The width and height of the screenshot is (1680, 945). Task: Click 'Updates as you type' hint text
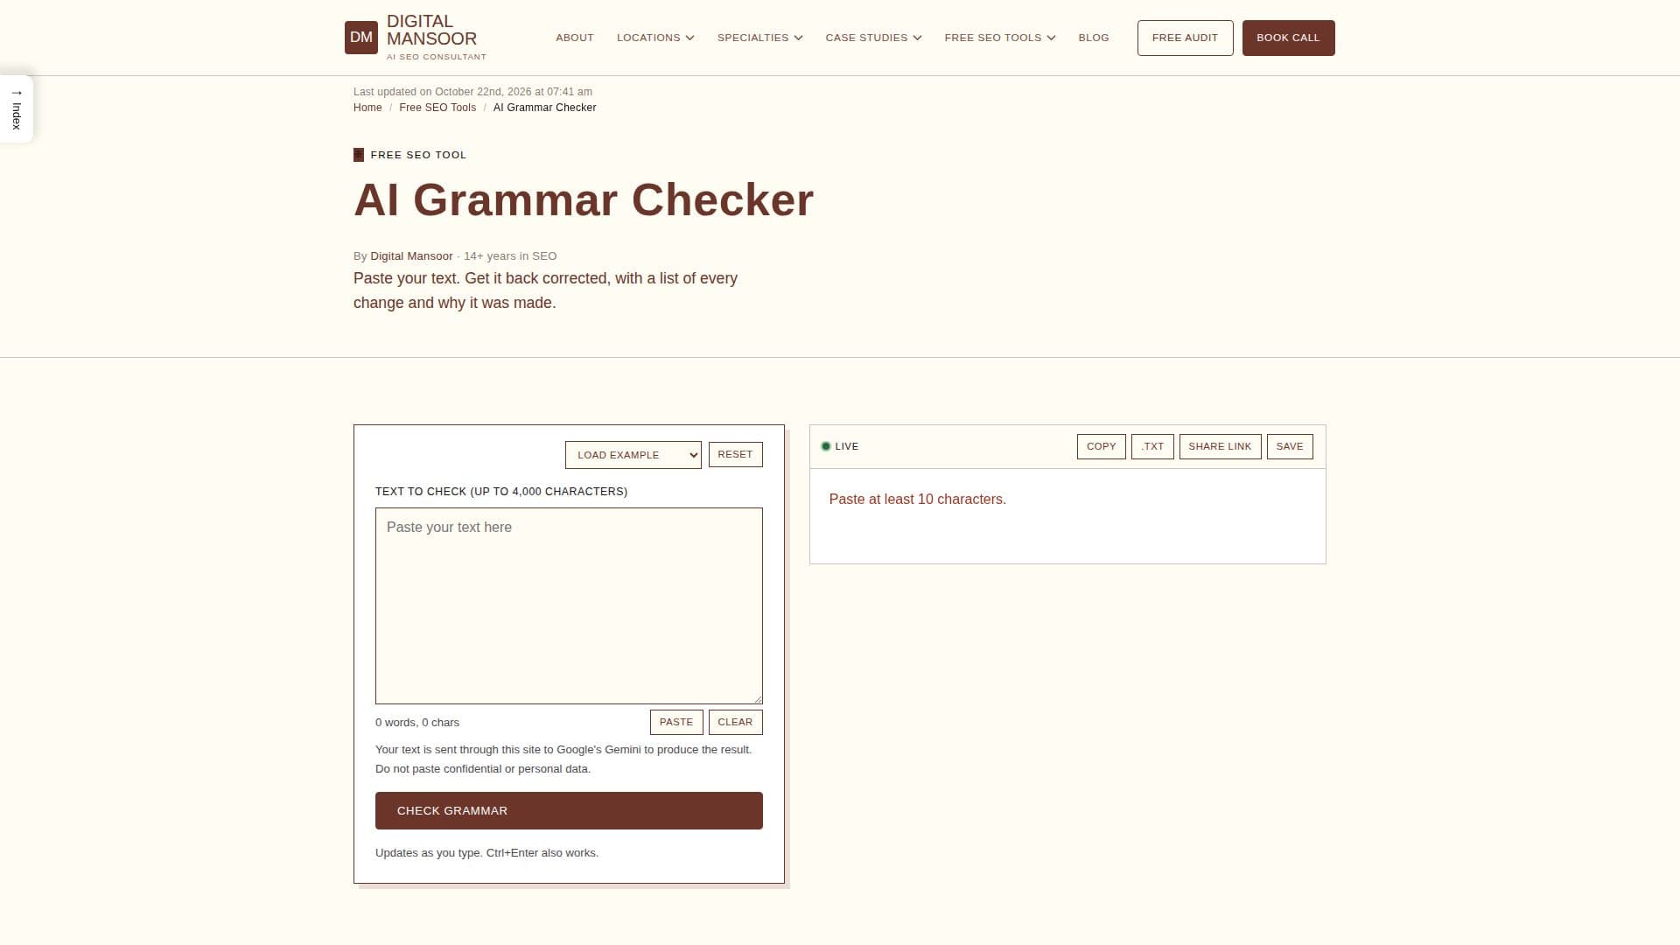[x=486, y=853]
